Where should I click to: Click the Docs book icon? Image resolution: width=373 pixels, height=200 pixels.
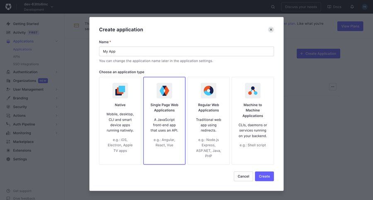tap(329, 7)
